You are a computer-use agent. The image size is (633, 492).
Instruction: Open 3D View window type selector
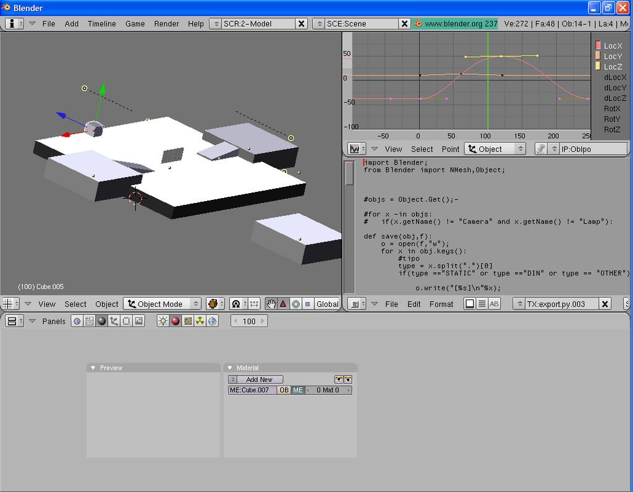pos(11,304)
